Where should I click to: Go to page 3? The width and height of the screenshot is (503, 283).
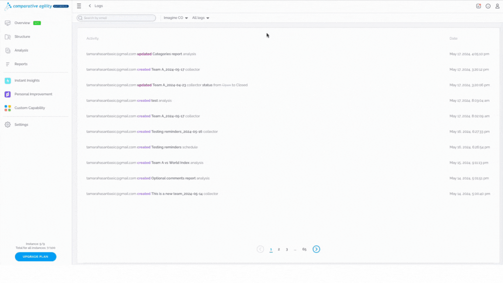coord(287,249)
